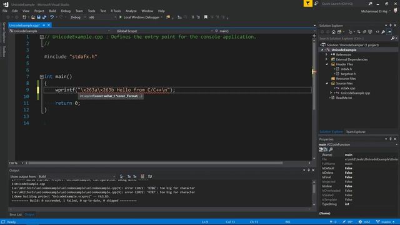Click Find Message in Code icon in Output

tap(121, 176)
